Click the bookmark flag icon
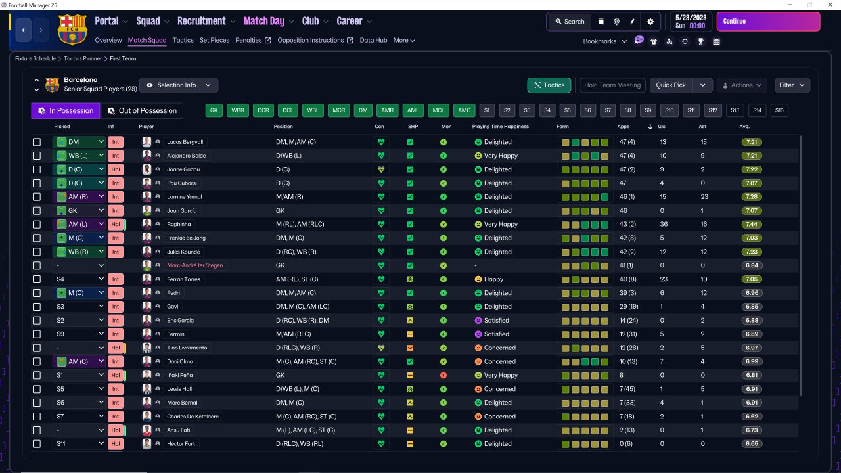This screenshot has width=841, height=473. 601,22
